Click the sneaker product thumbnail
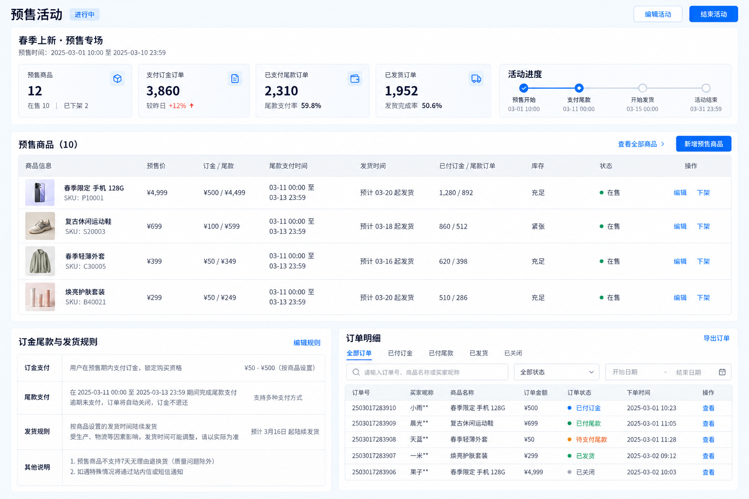This screenshot has width=749, height=499. (40, 226)
